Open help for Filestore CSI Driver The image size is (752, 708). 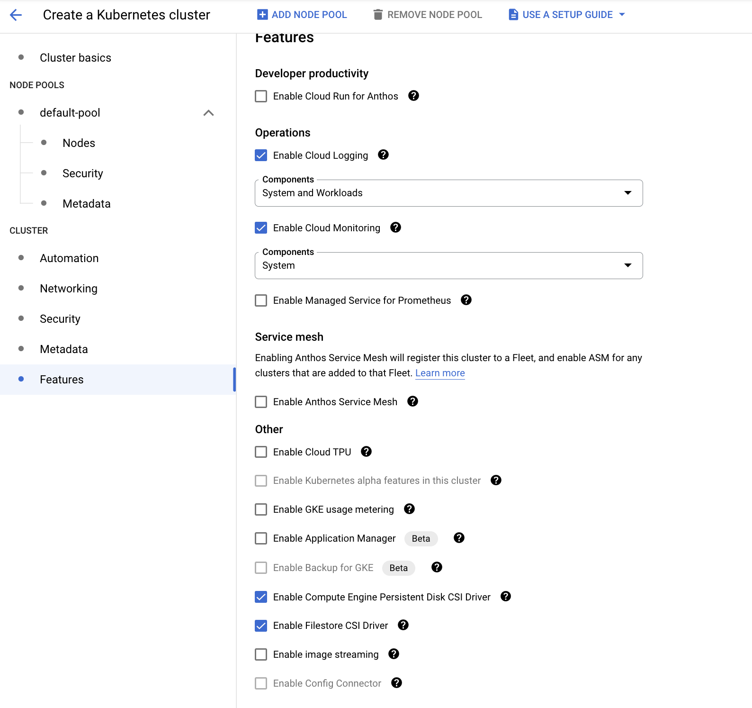(x=403, y=625)
